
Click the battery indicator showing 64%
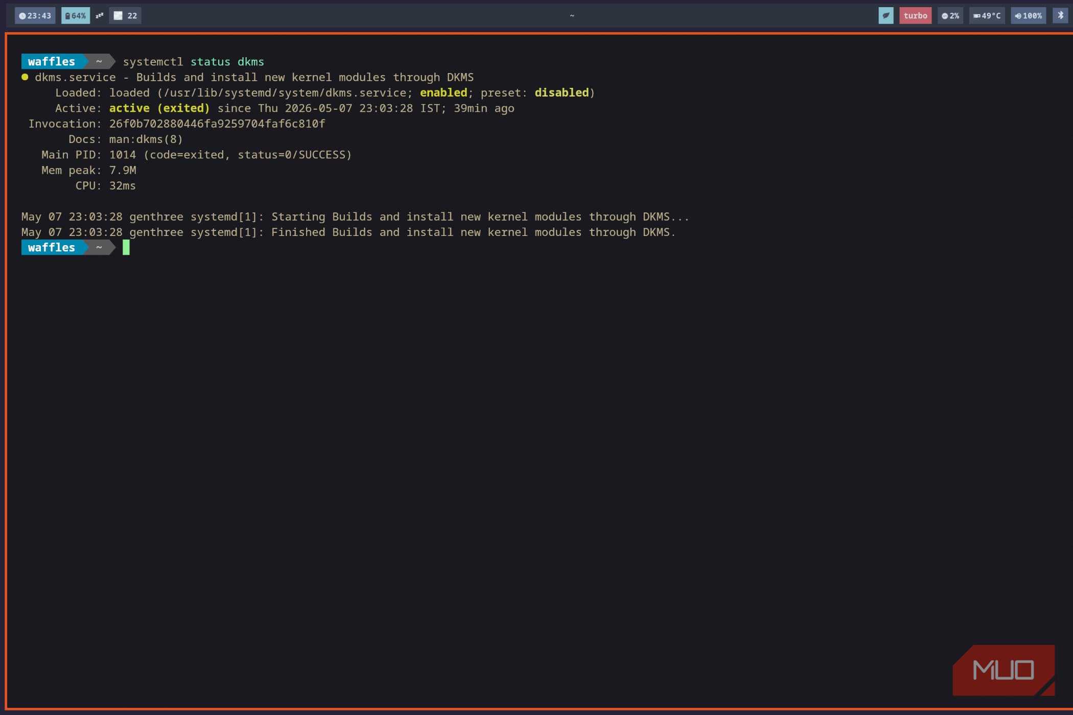[75, 16]
